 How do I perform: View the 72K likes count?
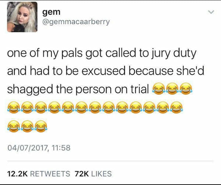pos(82,174)
